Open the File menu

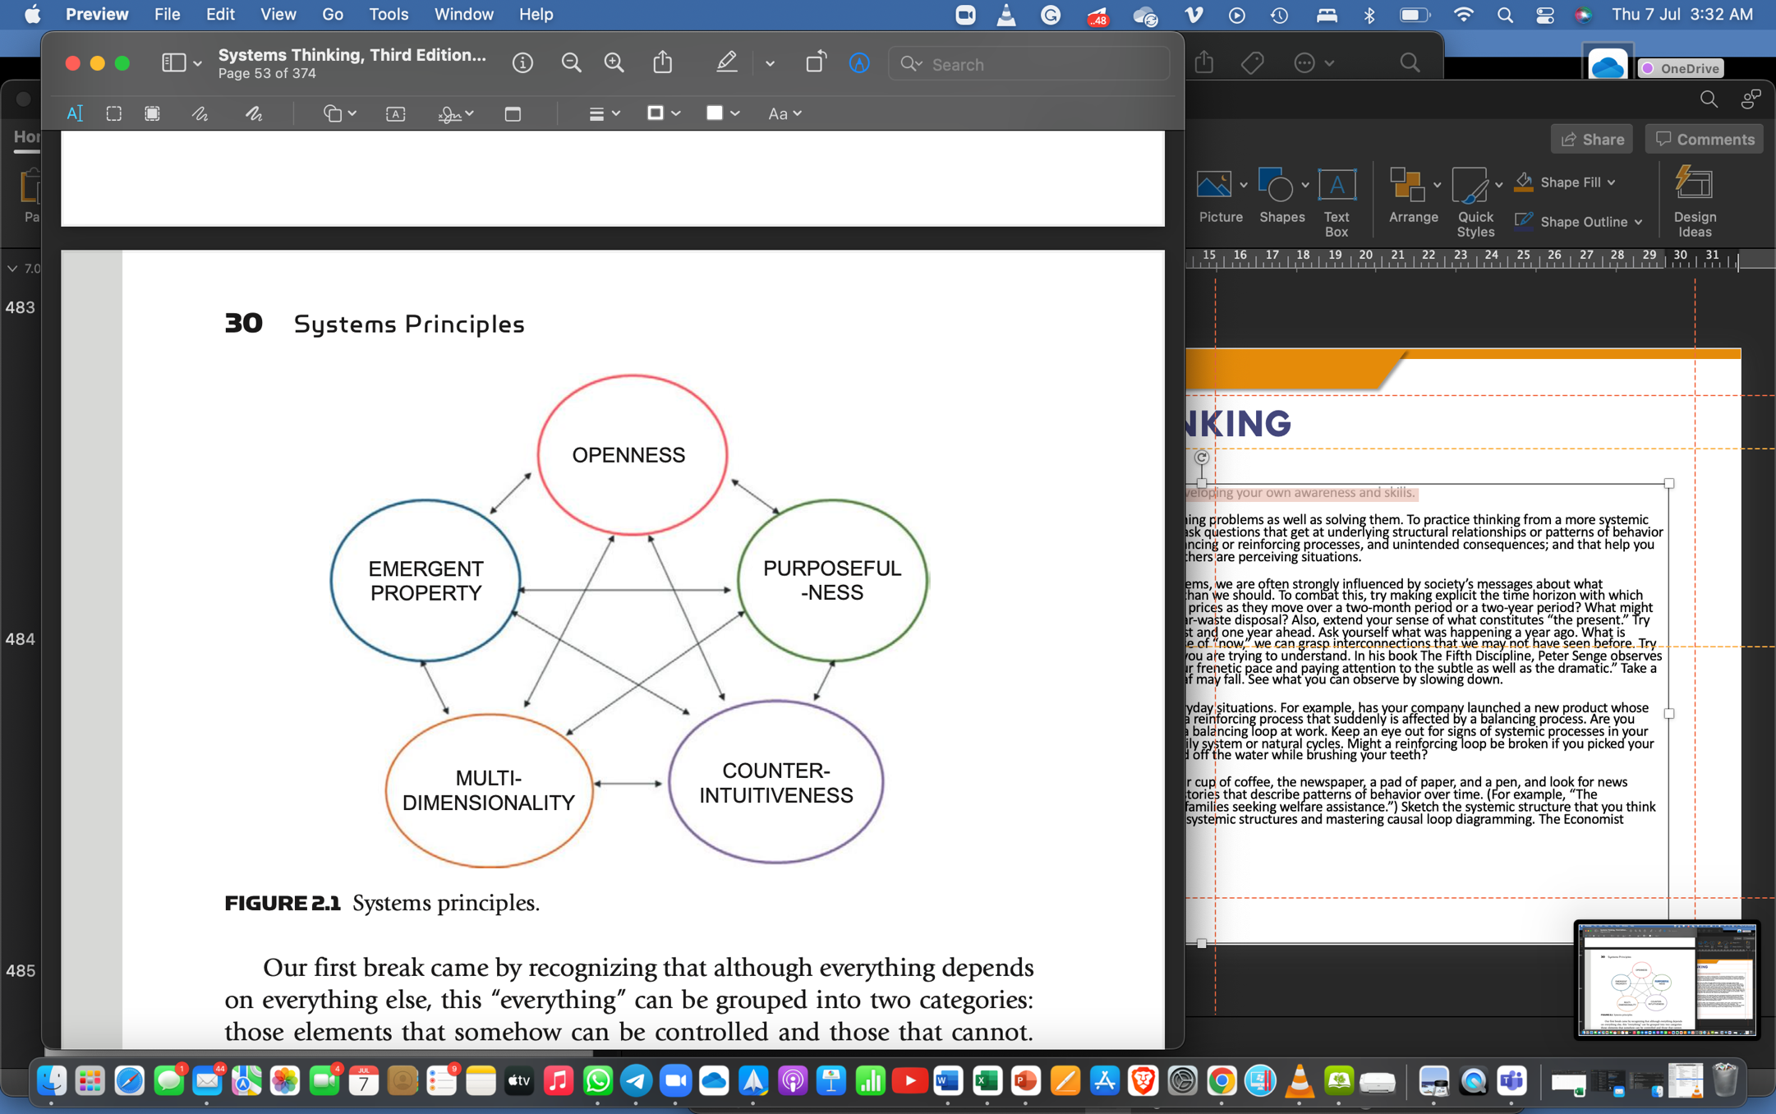(167, 14)
